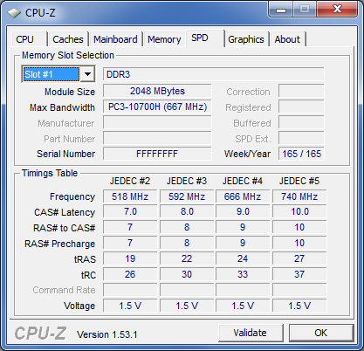Click the JEDEC #4 frequency 666 MHz cell
This screenshot has width=364, height=351.
pos(243,196)
